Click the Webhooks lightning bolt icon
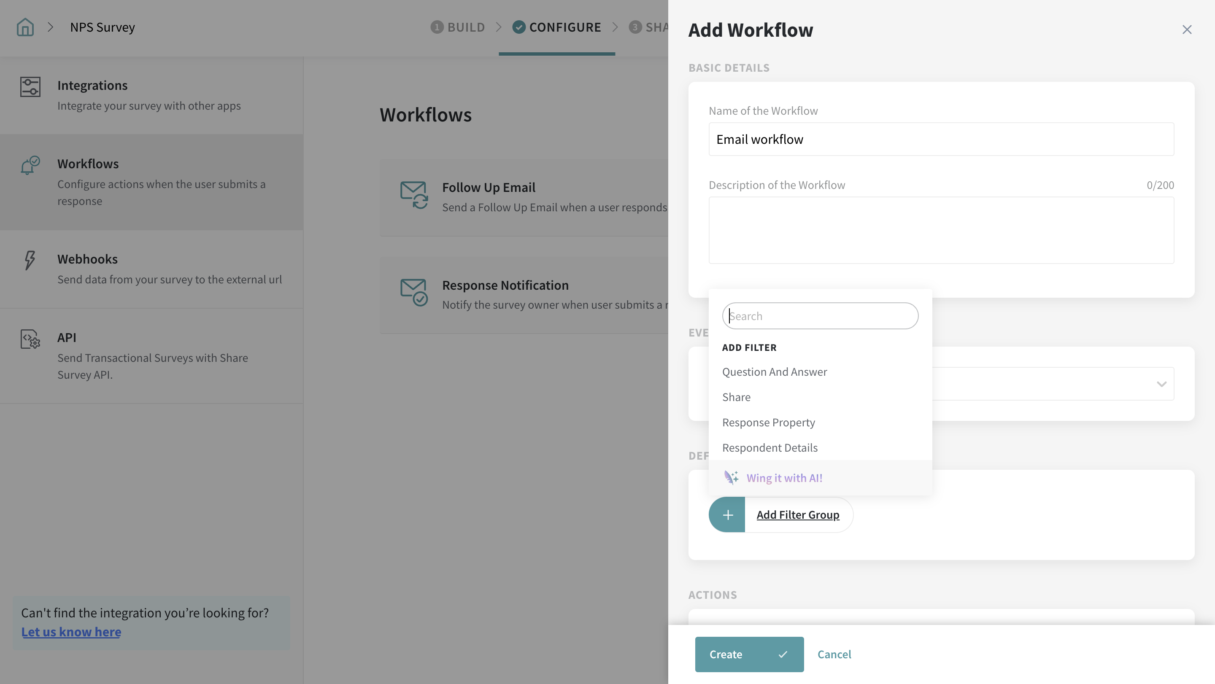 click(x=30, y=260)
